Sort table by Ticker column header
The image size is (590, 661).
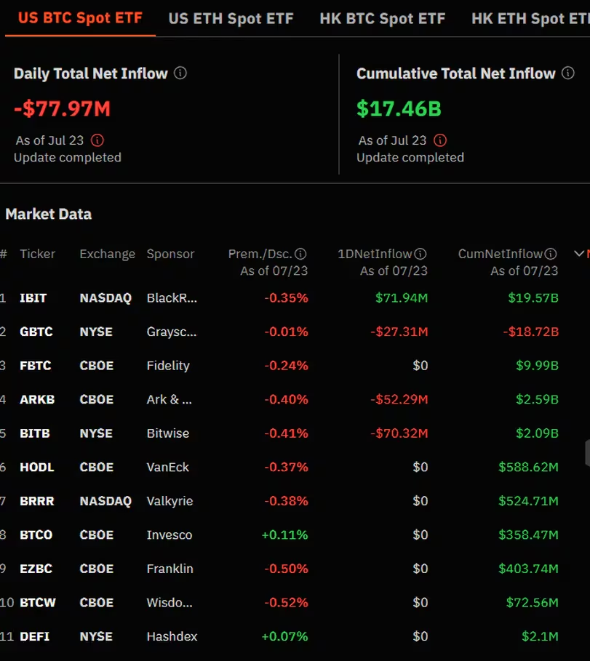click(38, 254)
